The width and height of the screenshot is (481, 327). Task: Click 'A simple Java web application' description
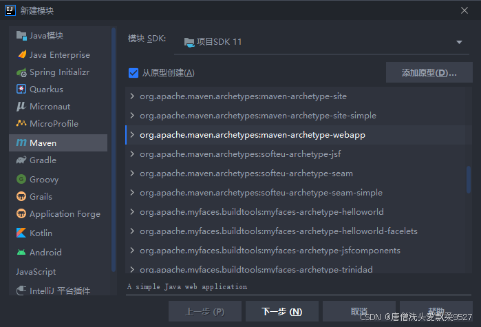pos(187,286)
